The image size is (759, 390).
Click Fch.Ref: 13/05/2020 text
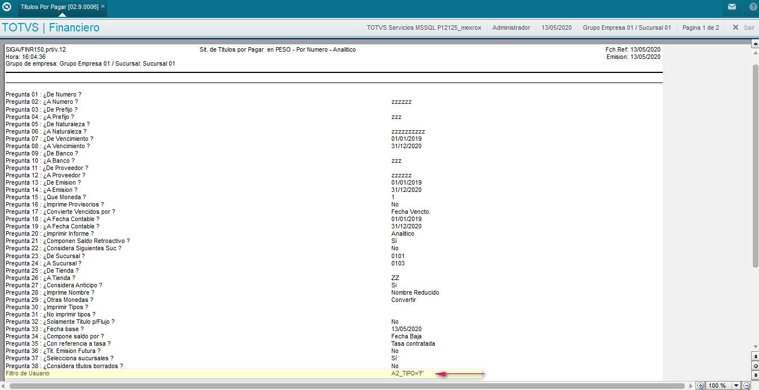pyautogui.click(x=632, y=49)
